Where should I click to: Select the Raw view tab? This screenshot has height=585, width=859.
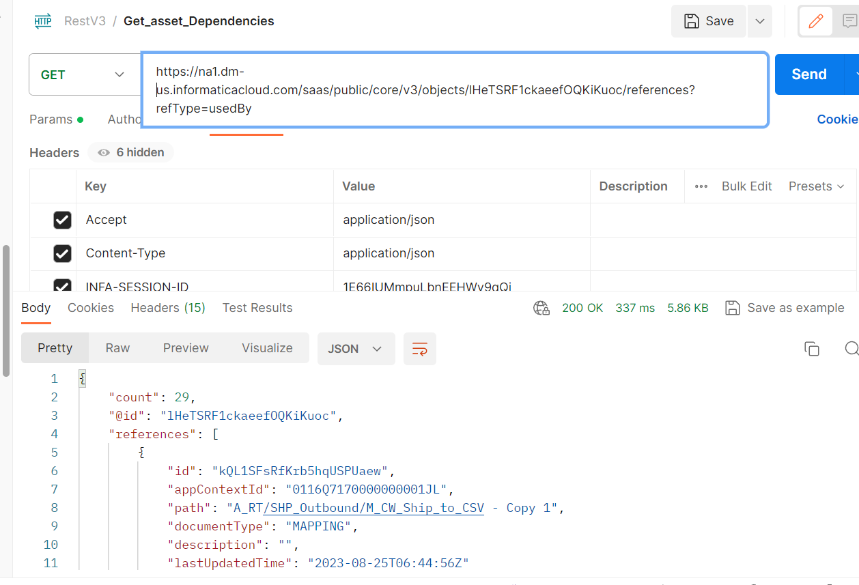117,348
